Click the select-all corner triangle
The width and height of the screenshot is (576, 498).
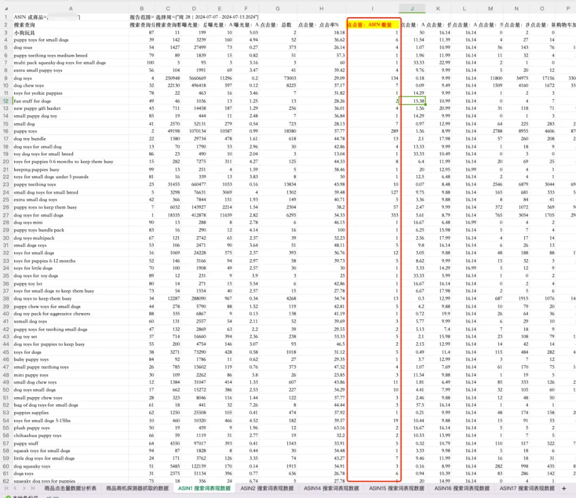(x=6, y=9)
